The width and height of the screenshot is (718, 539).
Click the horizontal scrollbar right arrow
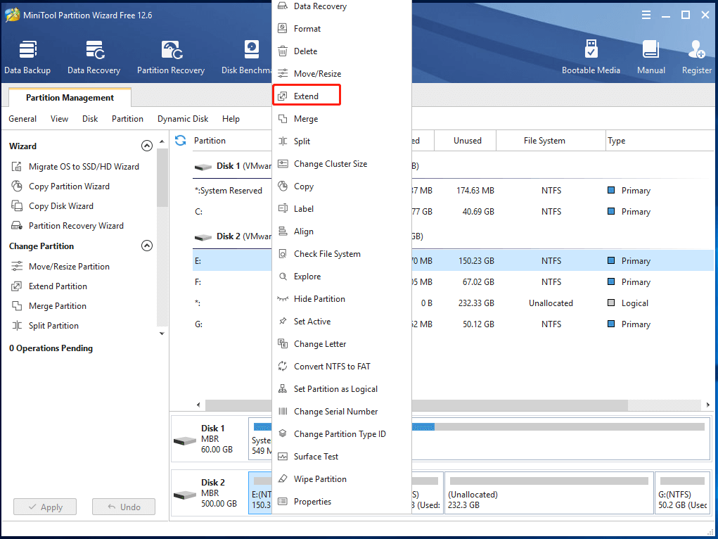[x=708, y=405]
